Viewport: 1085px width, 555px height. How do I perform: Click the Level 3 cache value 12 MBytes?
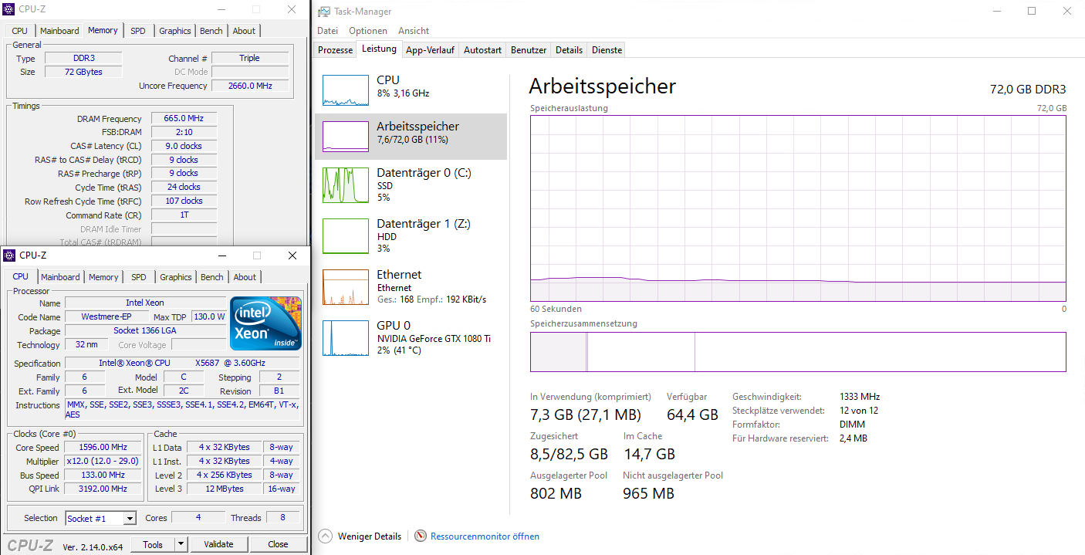pos(224,489)
